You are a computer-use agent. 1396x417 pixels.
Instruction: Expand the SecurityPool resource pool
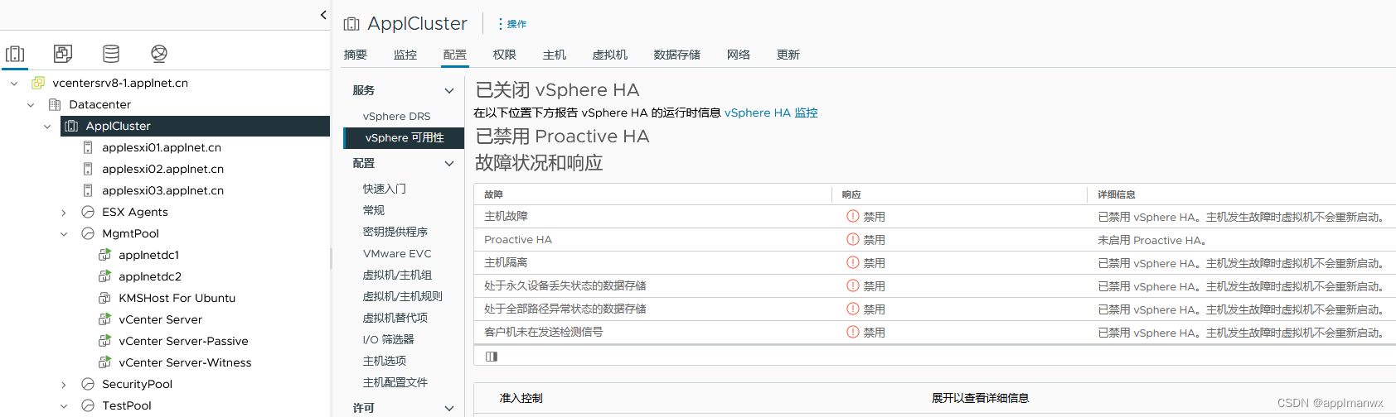(x=64, y=385)
